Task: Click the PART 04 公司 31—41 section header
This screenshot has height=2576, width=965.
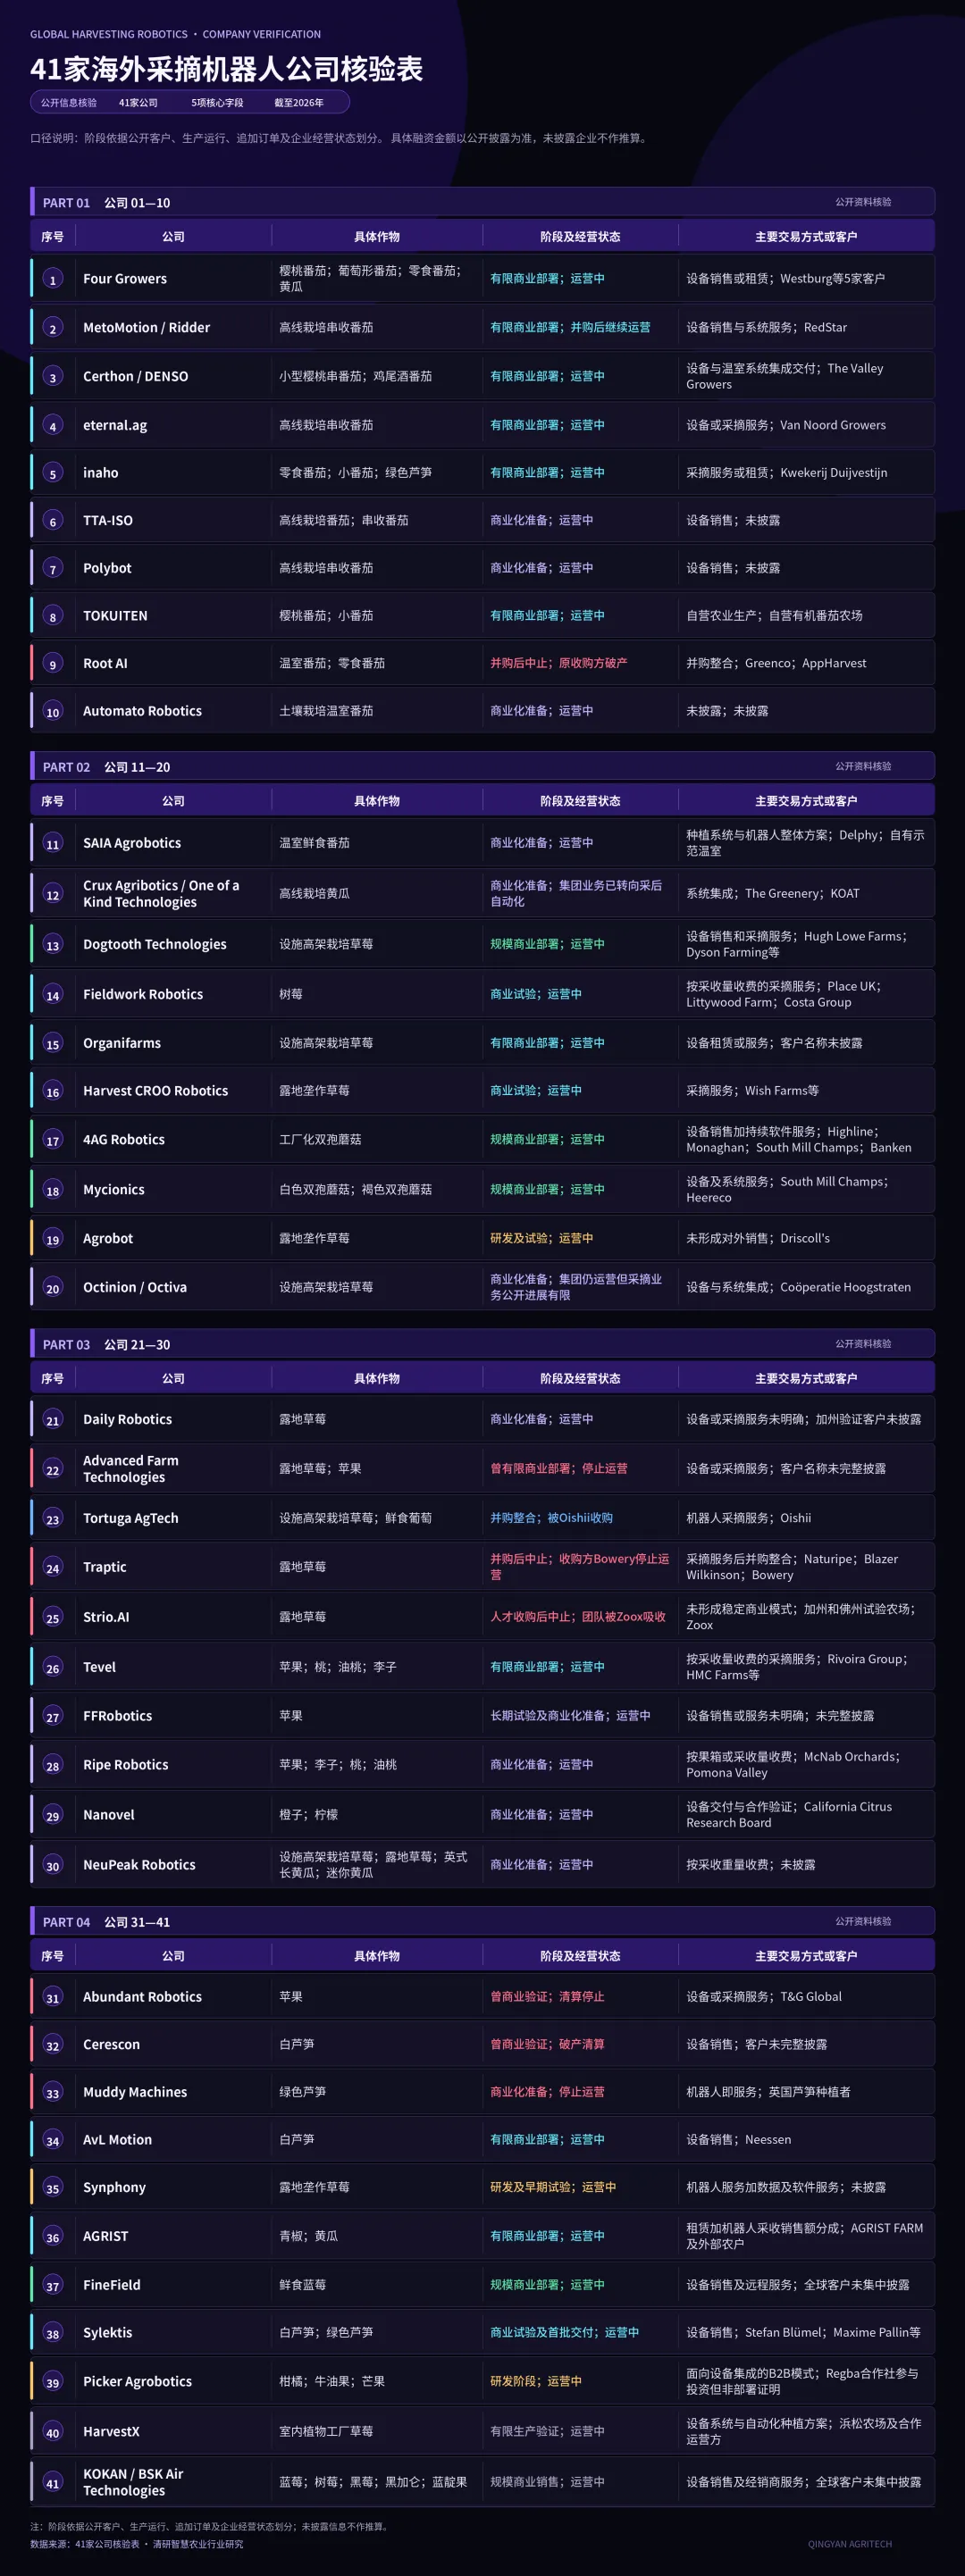Action: tap(482, 1921)
